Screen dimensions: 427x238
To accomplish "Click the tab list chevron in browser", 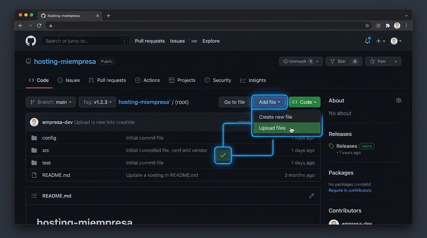I will [406, 16].
